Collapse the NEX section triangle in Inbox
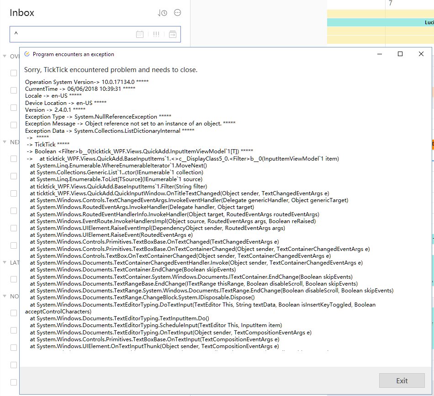This screenshot has height=396, width=434. (x=5, y=142)
